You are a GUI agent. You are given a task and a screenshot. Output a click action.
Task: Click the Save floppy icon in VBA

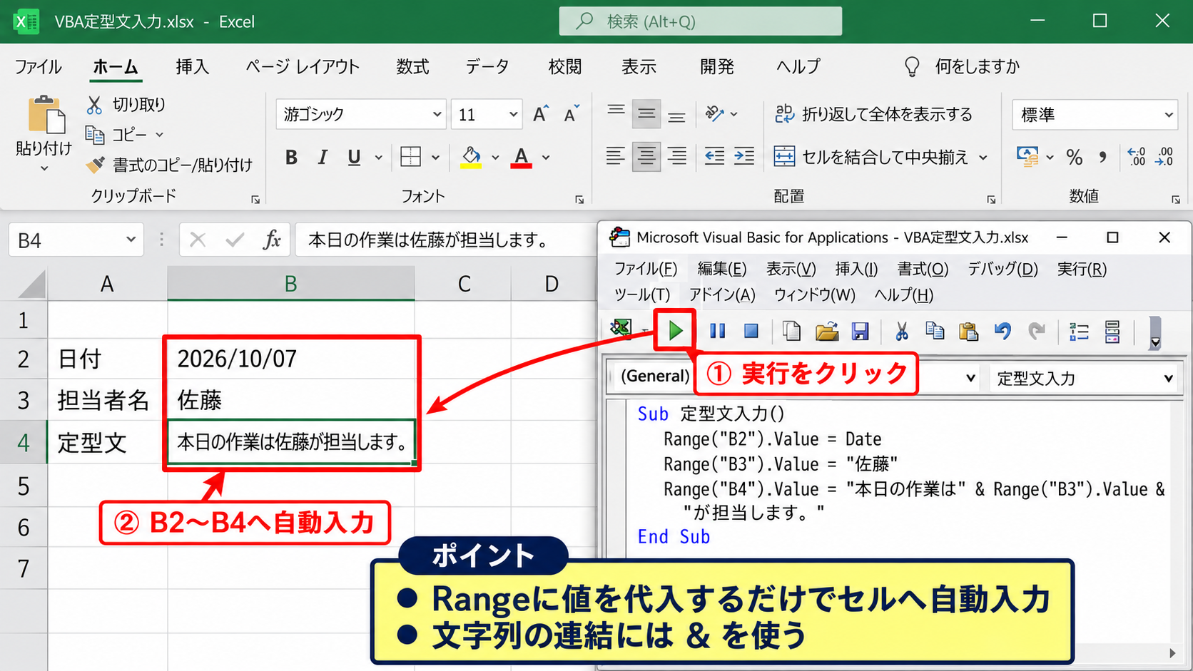[860, 332]
